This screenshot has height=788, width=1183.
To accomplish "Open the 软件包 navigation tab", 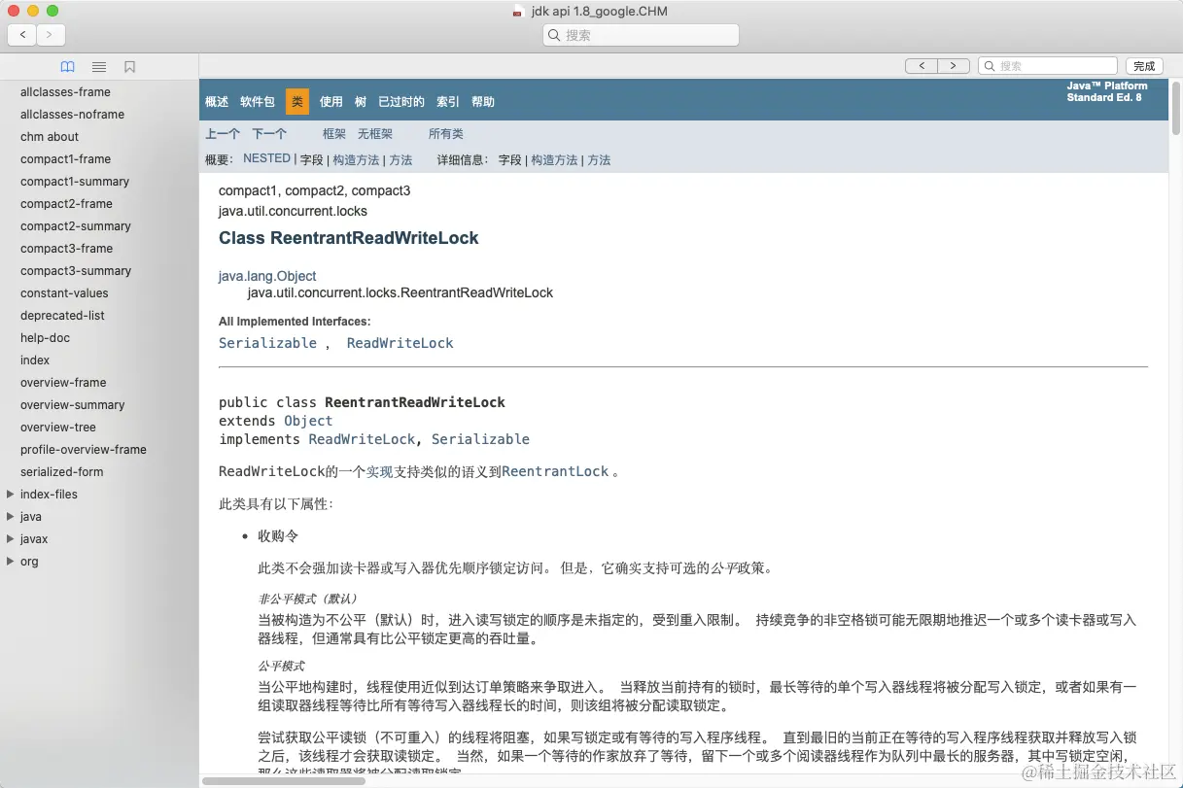I will 258,102.
